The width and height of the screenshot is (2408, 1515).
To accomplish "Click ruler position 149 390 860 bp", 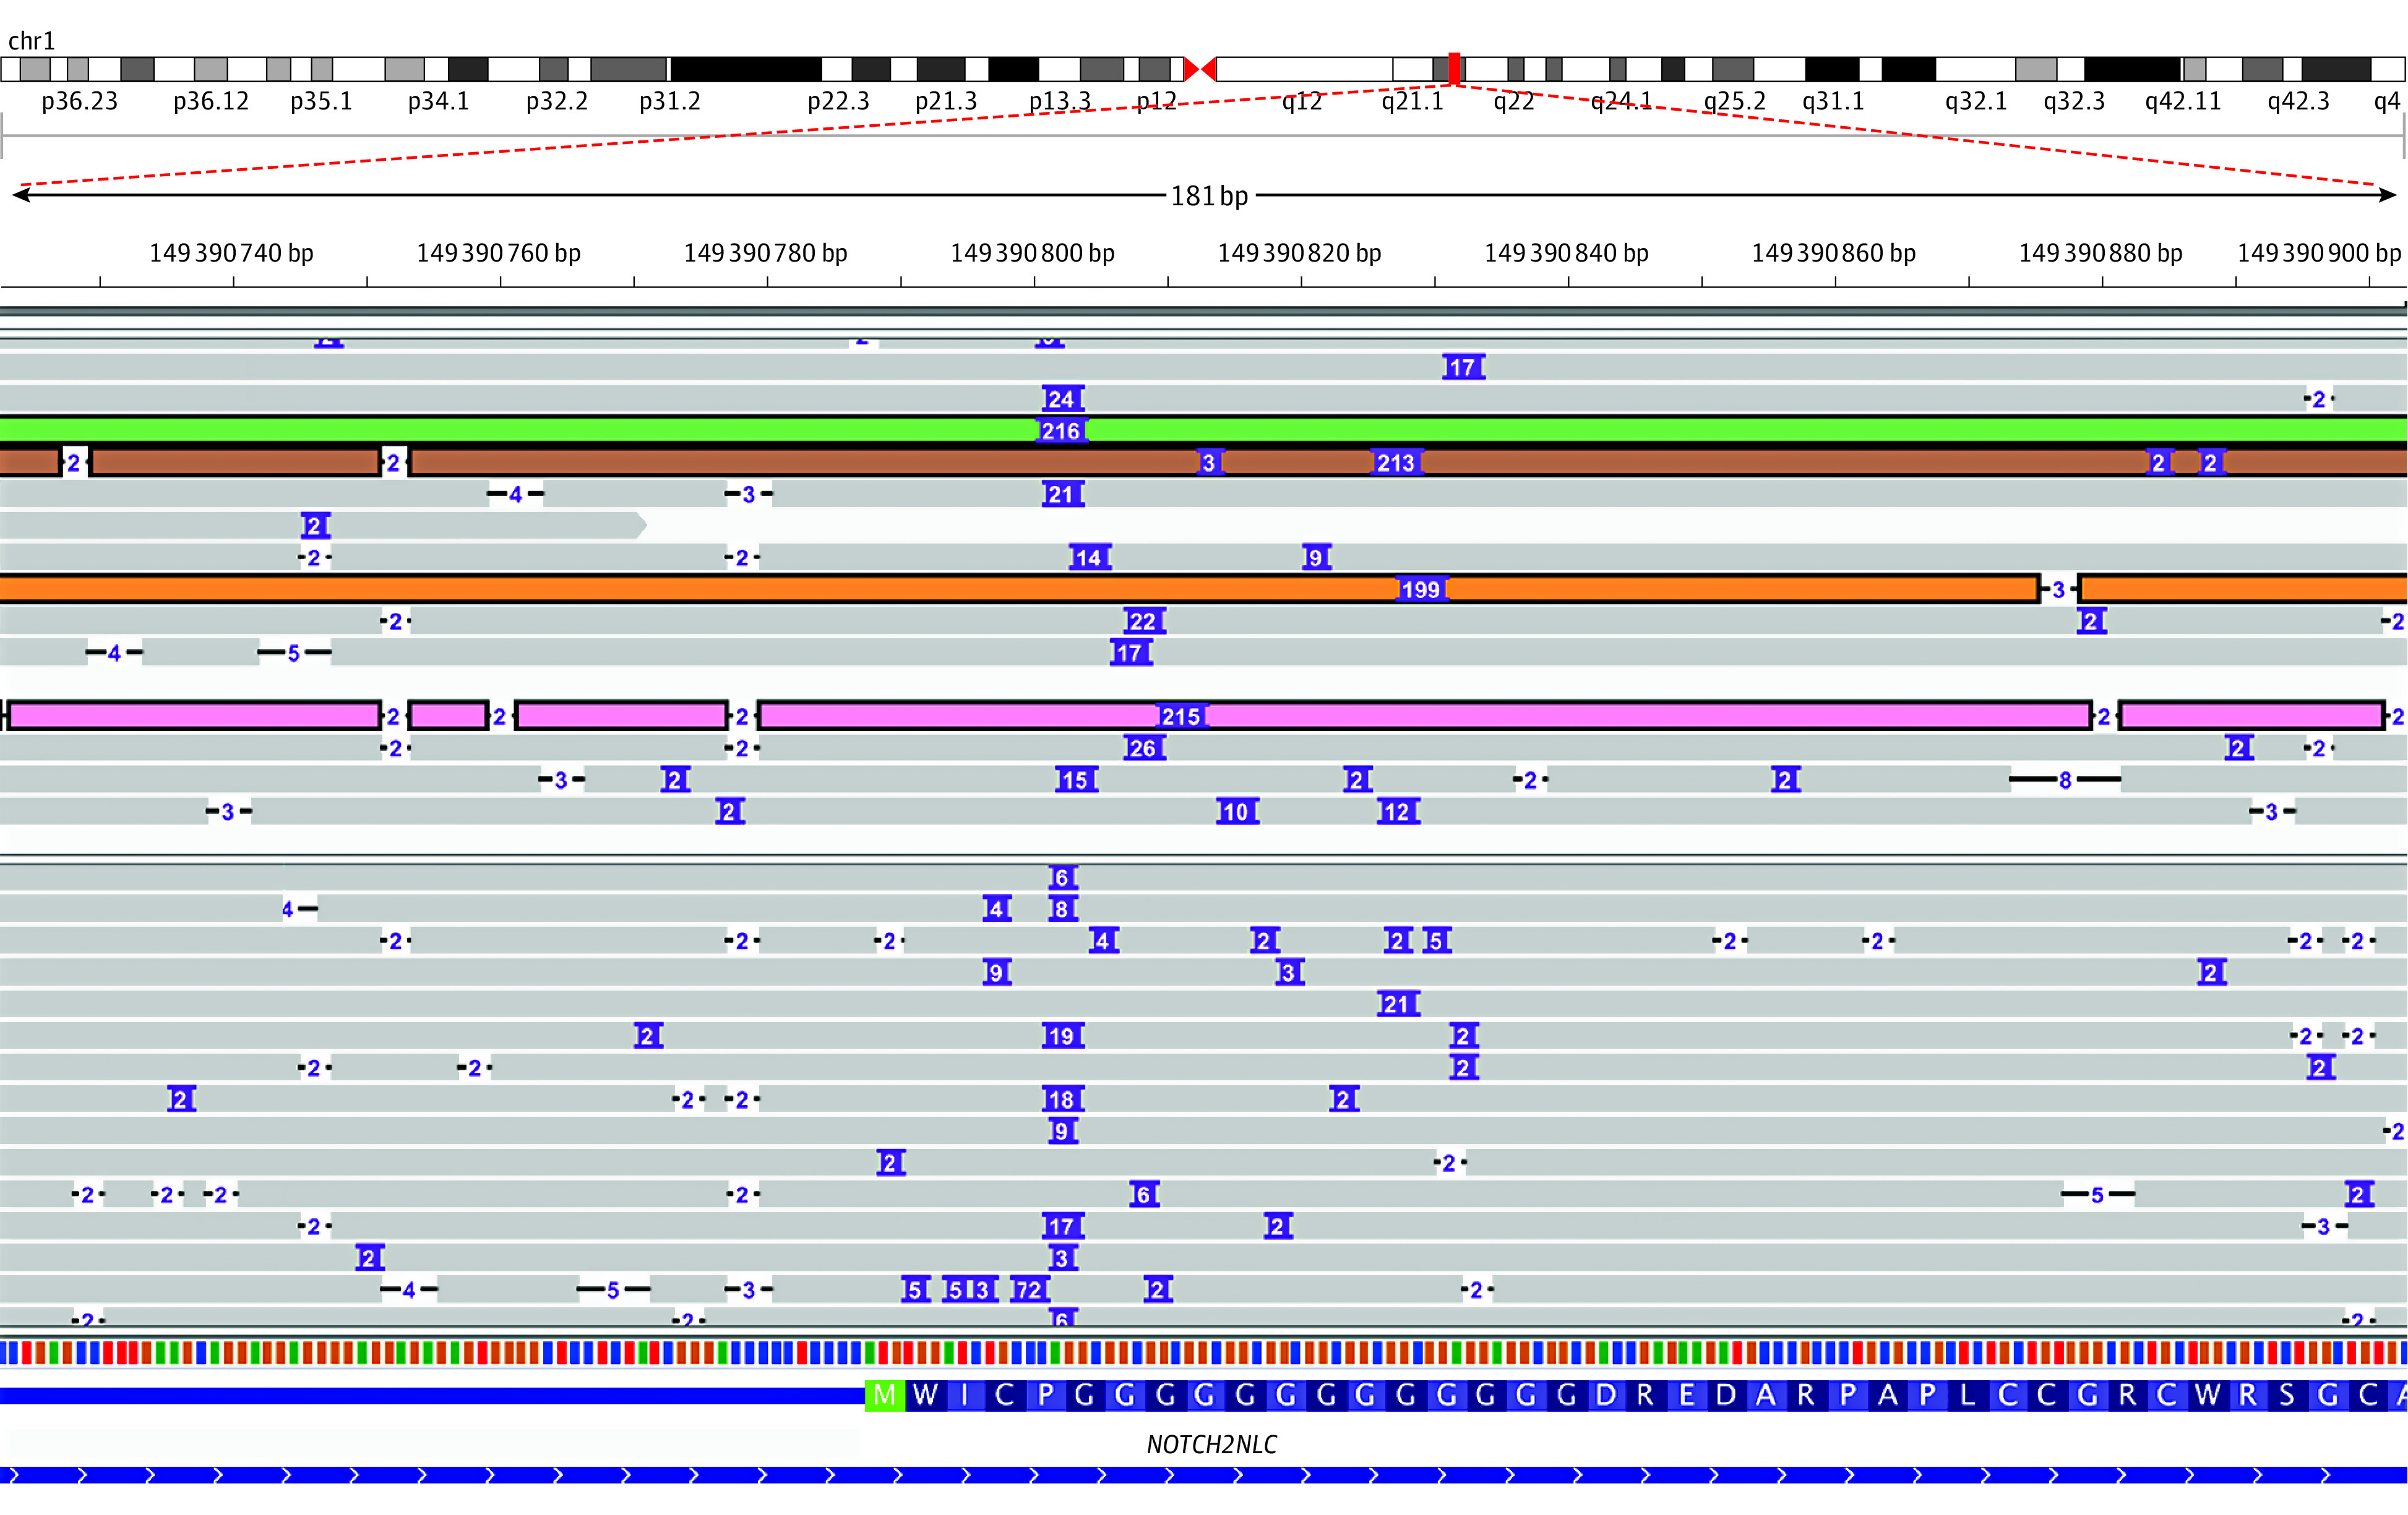I will coord(1833,253).
